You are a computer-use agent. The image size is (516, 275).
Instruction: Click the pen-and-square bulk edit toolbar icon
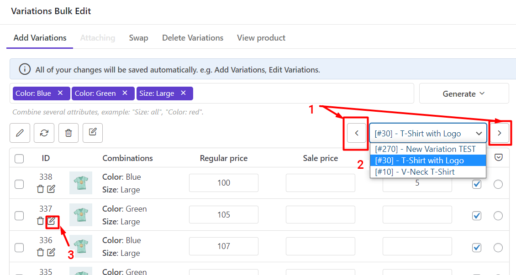(93, 133)
